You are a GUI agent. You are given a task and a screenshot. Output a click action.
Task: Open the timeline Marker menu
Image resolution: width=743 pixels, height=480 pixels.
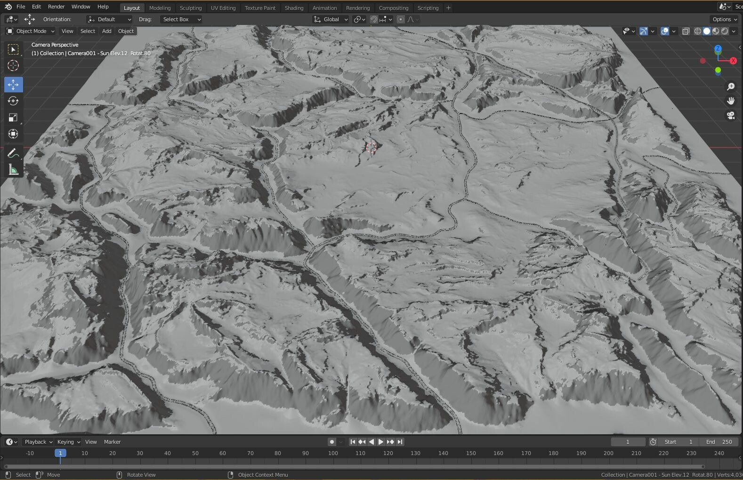[x=112, y=442]
